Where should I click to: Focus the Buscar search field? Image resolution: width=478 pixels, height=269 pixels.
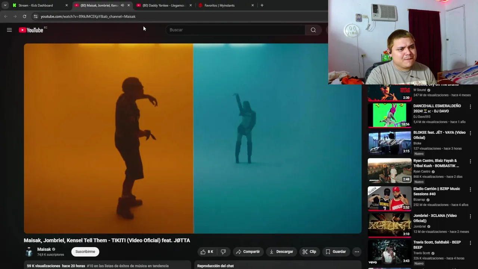[x=236, y=30]
